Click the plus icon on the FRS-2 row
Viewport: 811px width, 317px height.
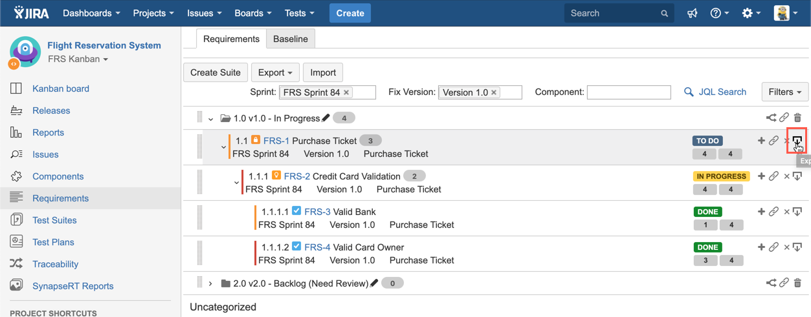[761, 176]
